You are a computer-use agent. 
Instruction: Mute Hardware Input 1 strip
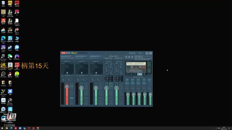(x=71, y=104)
